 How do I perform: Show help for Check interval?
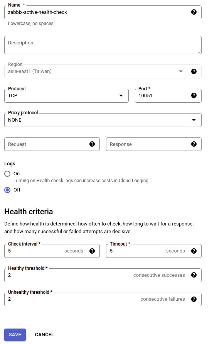tap(92, 251)
